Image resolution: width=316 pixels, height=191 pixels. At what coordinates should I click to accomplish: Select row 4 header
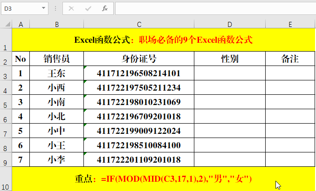pyautogui.click(x=6, y=87)
